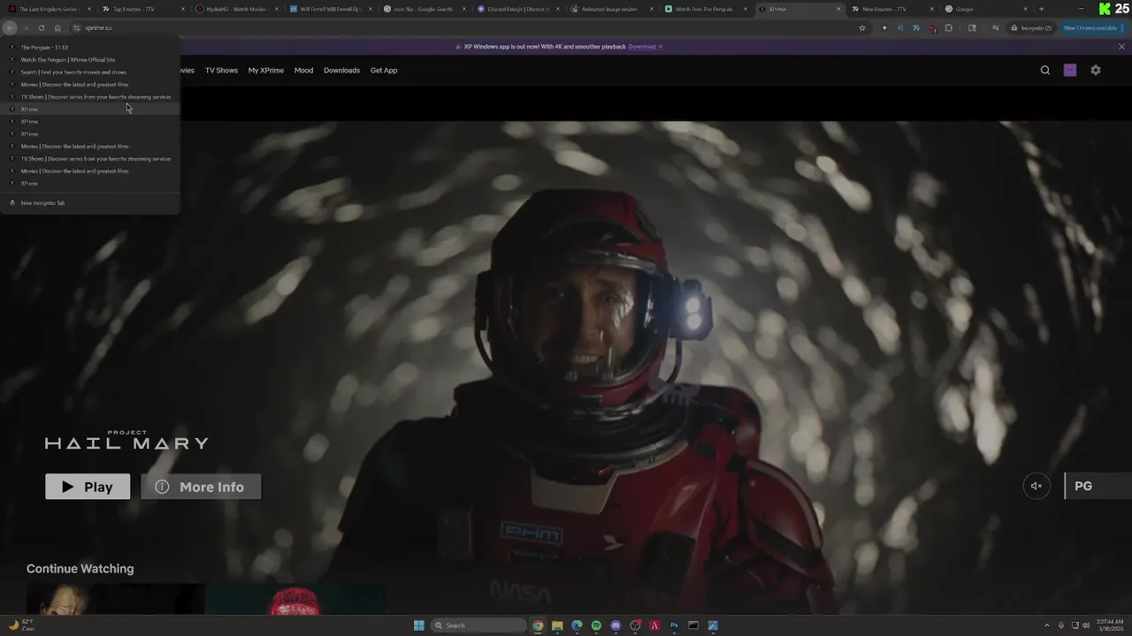Open File Explorer from the taskbar

point(557,625)
